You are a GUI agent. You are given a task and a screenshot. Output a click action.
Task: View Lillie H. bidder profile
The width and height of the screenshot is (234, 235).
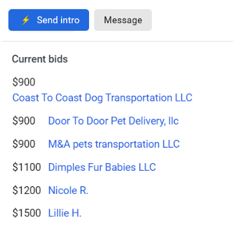coord(65,213)
